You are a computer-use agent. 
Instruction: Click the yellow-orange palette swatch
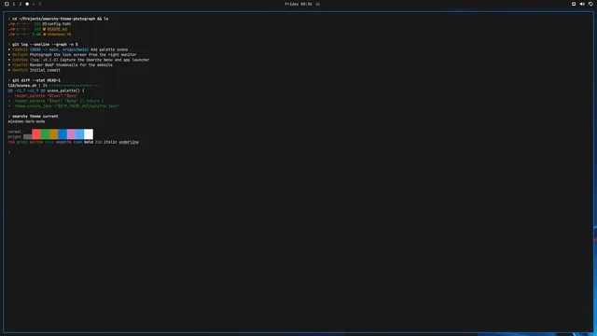point(54,134)
